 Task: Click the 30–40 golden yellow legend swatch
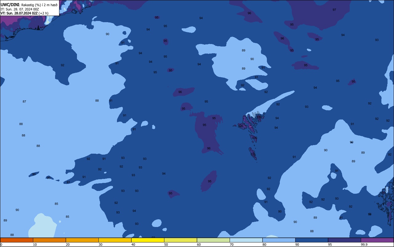(x=115, y=240)
